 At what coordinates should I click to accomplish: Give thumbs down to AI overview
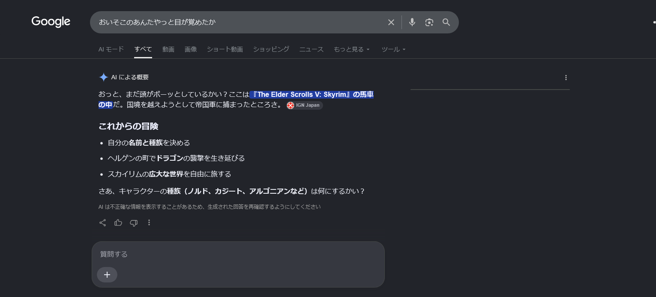click(x=134, y=222)
